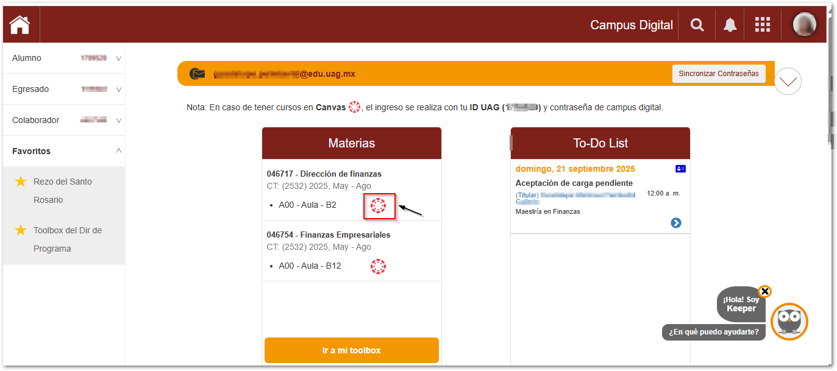Click the ¿En qué puedo ayudarte? bubble
Screen dimensions: 837x371
714,332
